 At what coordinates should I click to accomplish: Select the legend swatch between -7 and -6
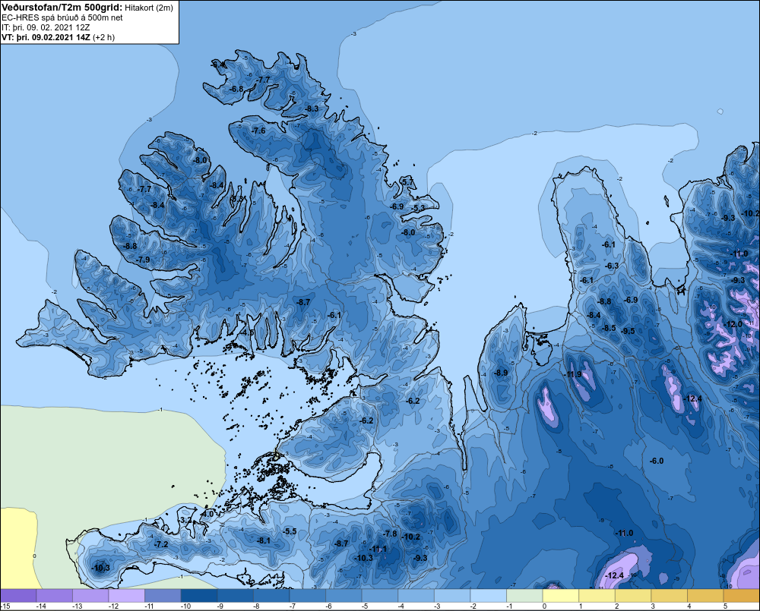click(308, 596)
